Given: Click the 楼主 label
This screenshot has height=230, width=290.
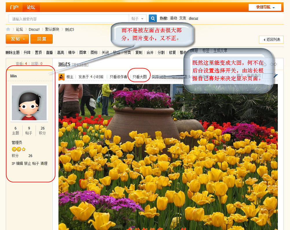Looking at the screenshot, I should pos(70,77).
